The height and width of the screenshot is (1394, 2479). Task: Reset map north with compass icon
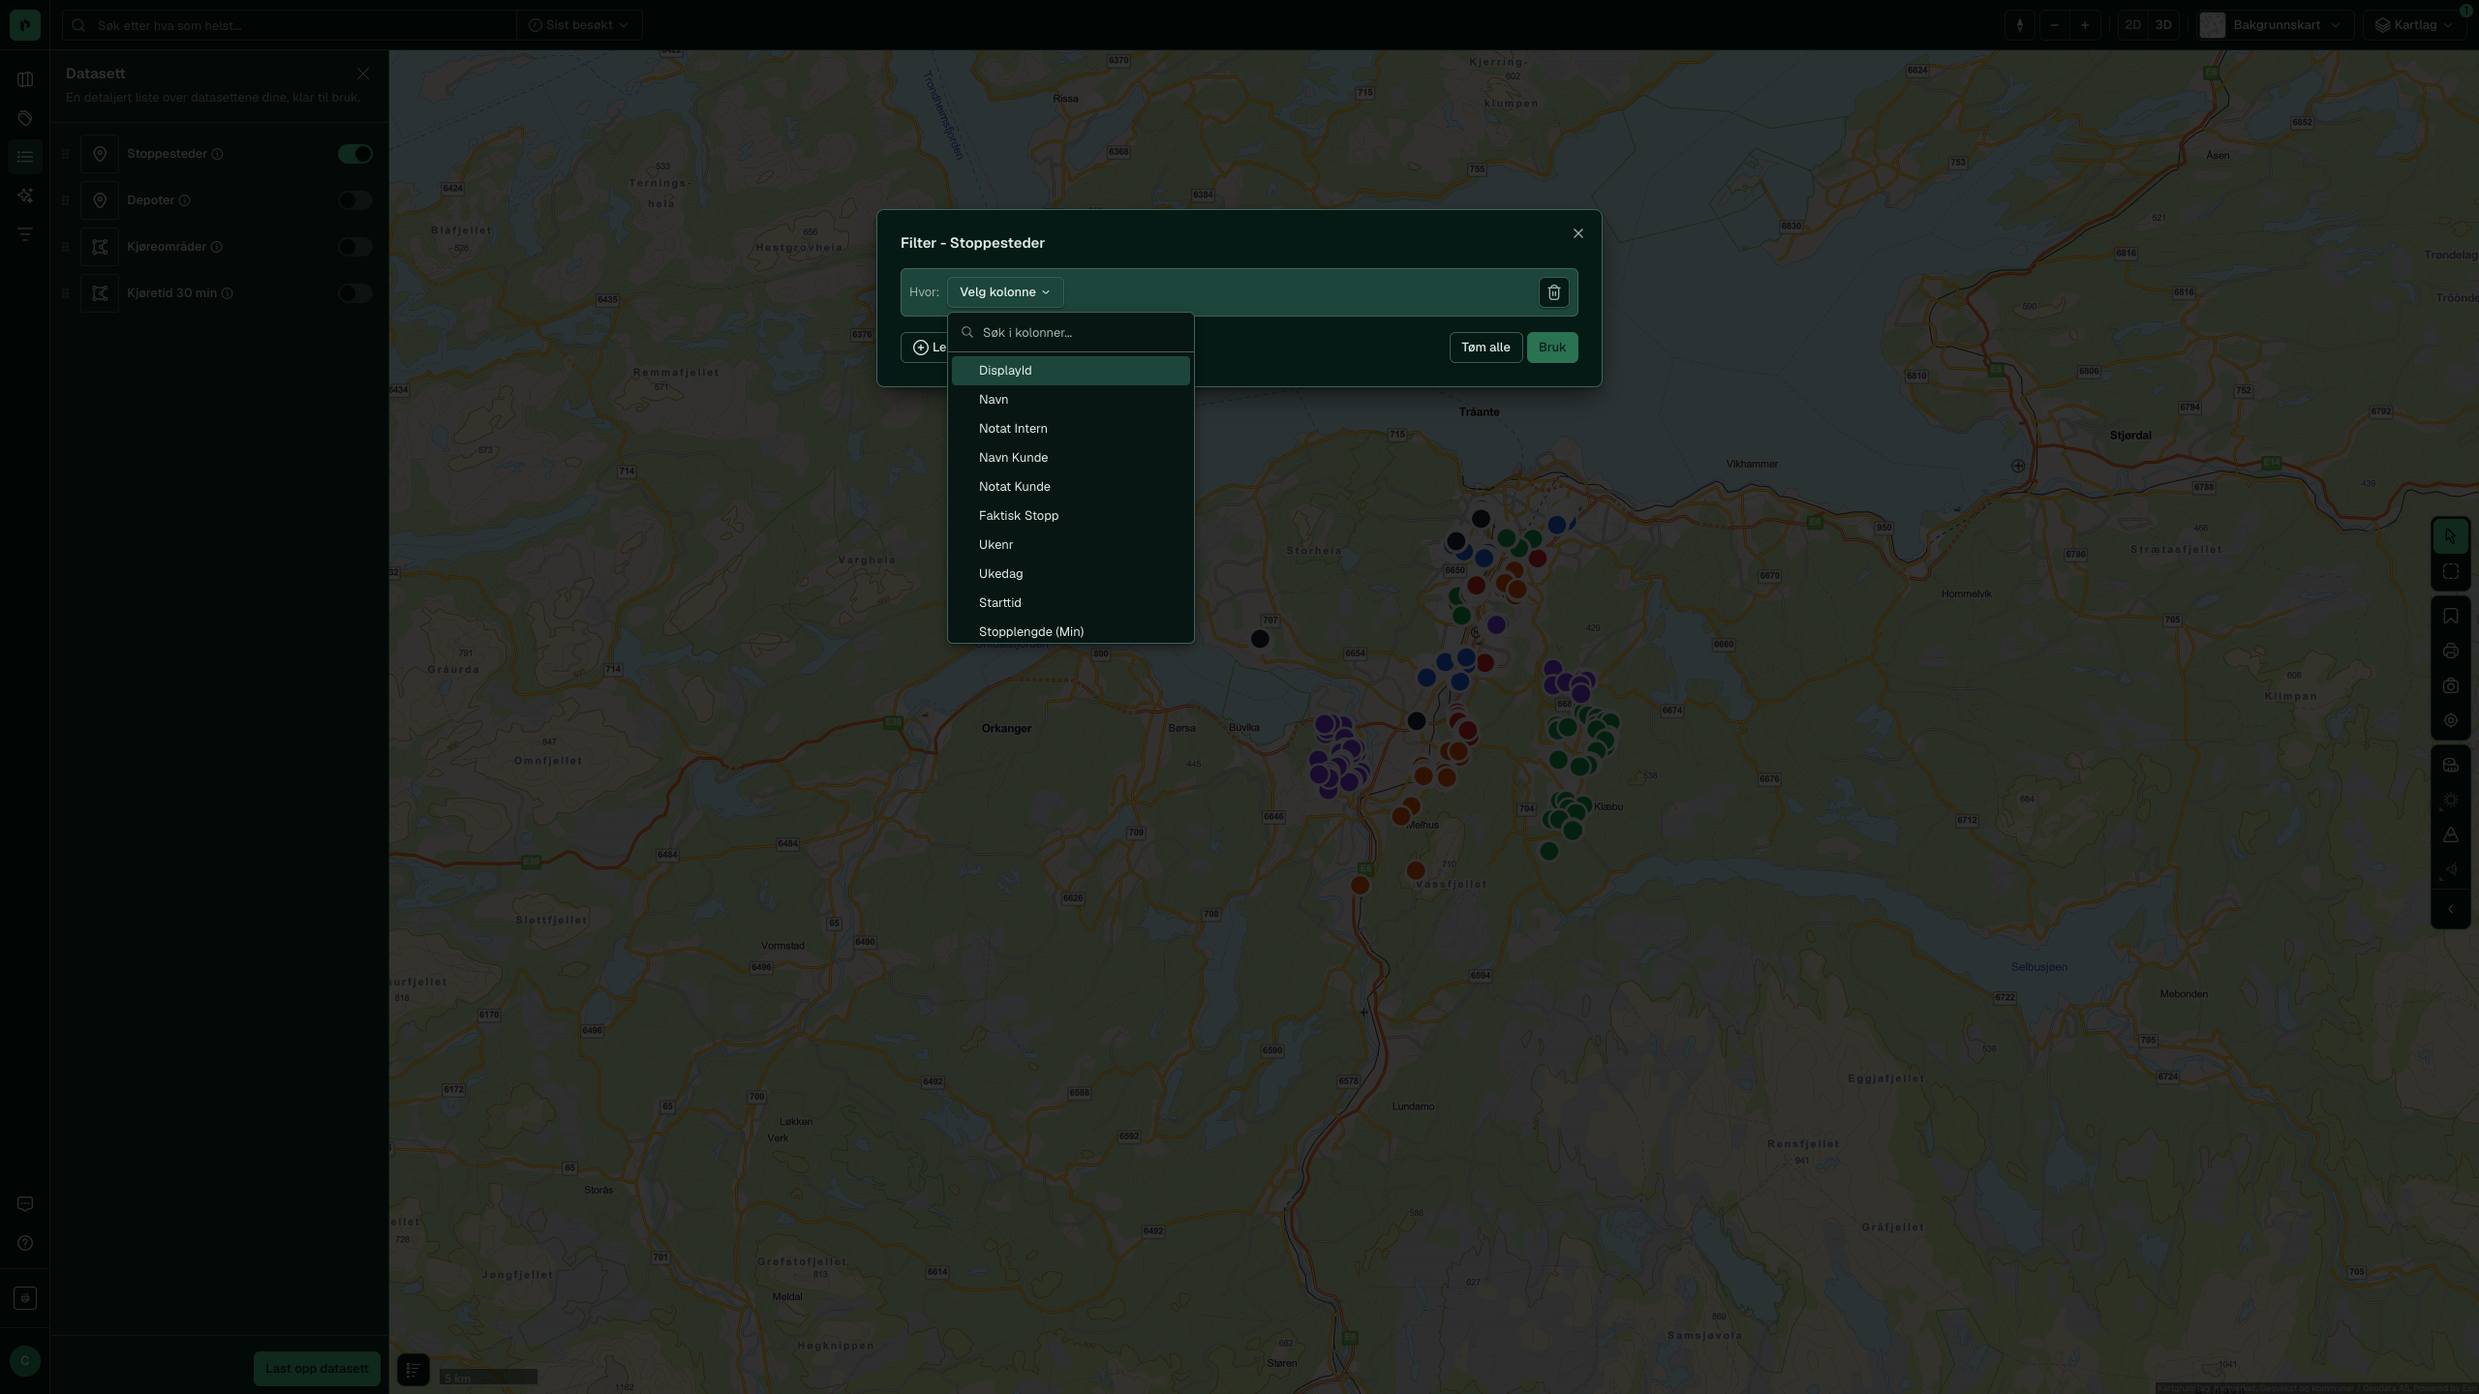click(x=2019, y=25)
